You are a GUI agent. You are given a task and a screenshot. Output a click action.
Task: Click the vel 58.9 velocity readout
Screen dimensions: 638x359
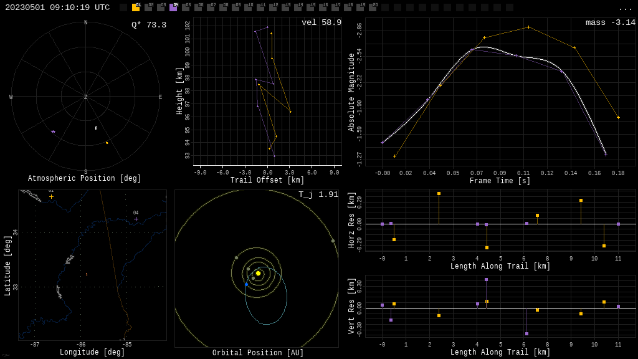(x=321, y=22)
